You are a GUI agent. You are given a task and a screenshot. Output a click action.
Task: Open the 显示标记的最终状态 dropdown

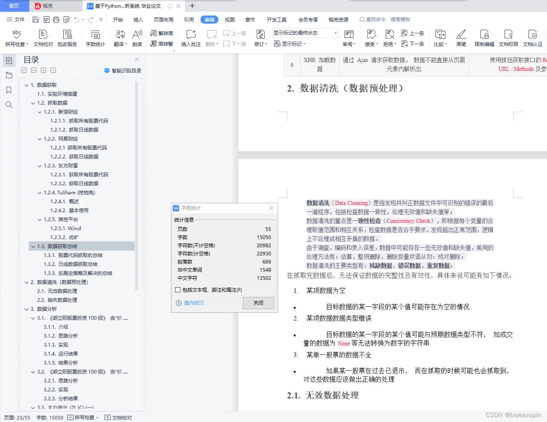tap(335, 32)
